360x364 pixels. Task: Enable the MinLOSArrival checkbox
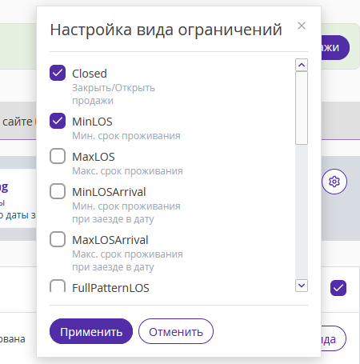tap(58, 191)
